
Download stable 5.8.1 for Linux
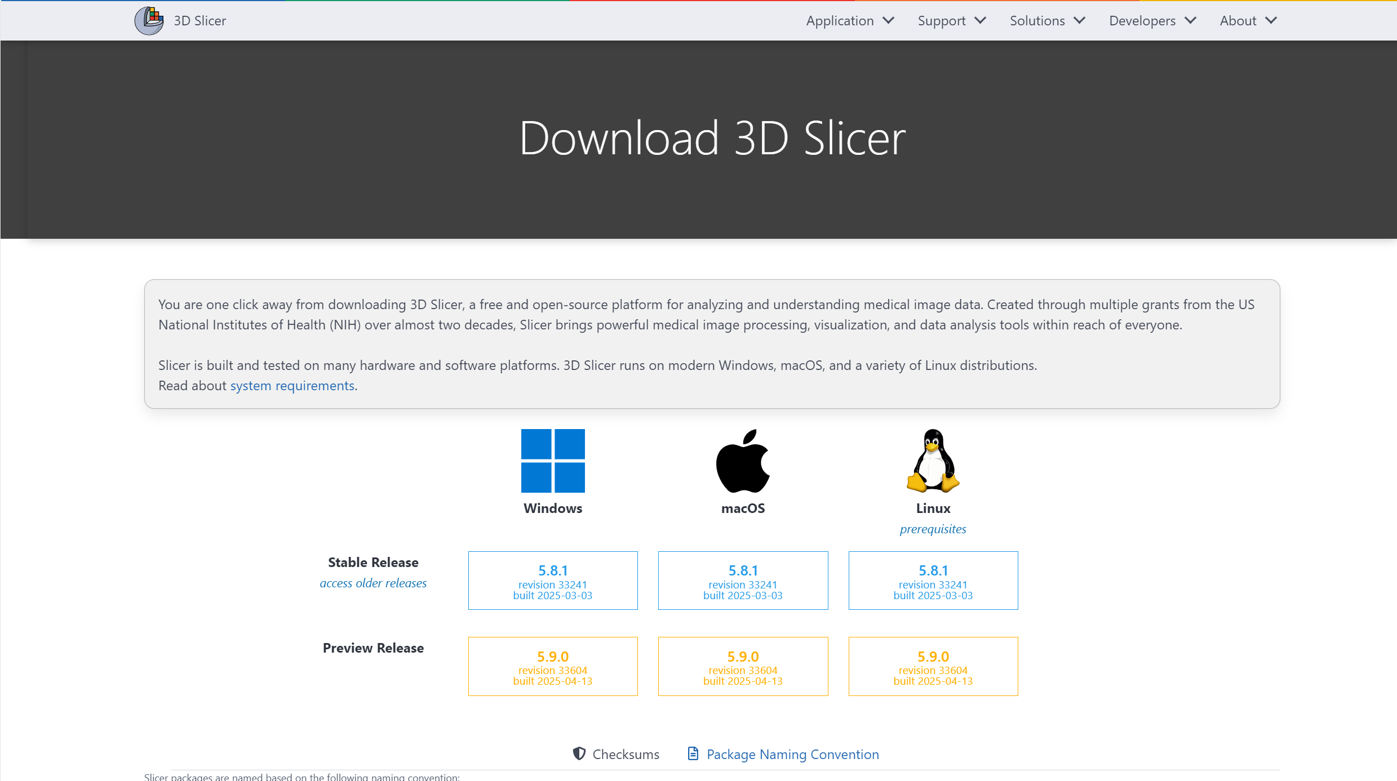tap(932, 580)
